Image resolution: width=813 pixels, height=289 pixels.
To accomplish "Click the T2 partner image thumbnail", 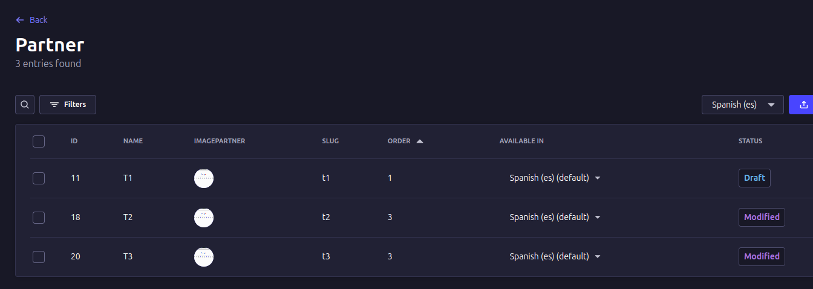I will [x=204, y=218].
